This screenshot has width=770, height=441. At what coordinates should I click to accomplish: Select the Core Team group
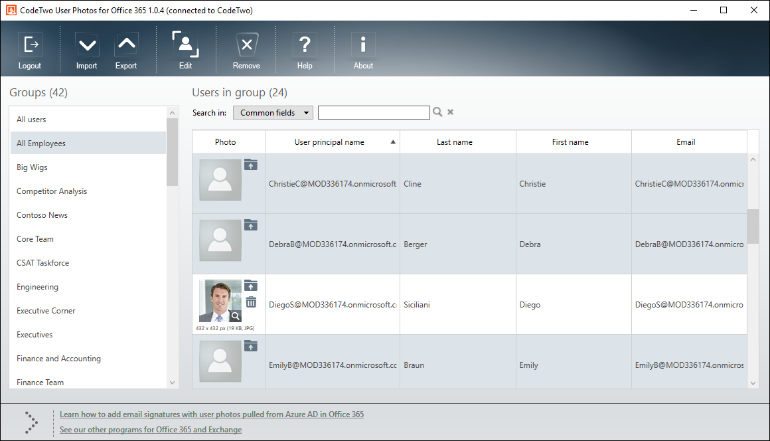click(x=88, y=239)
